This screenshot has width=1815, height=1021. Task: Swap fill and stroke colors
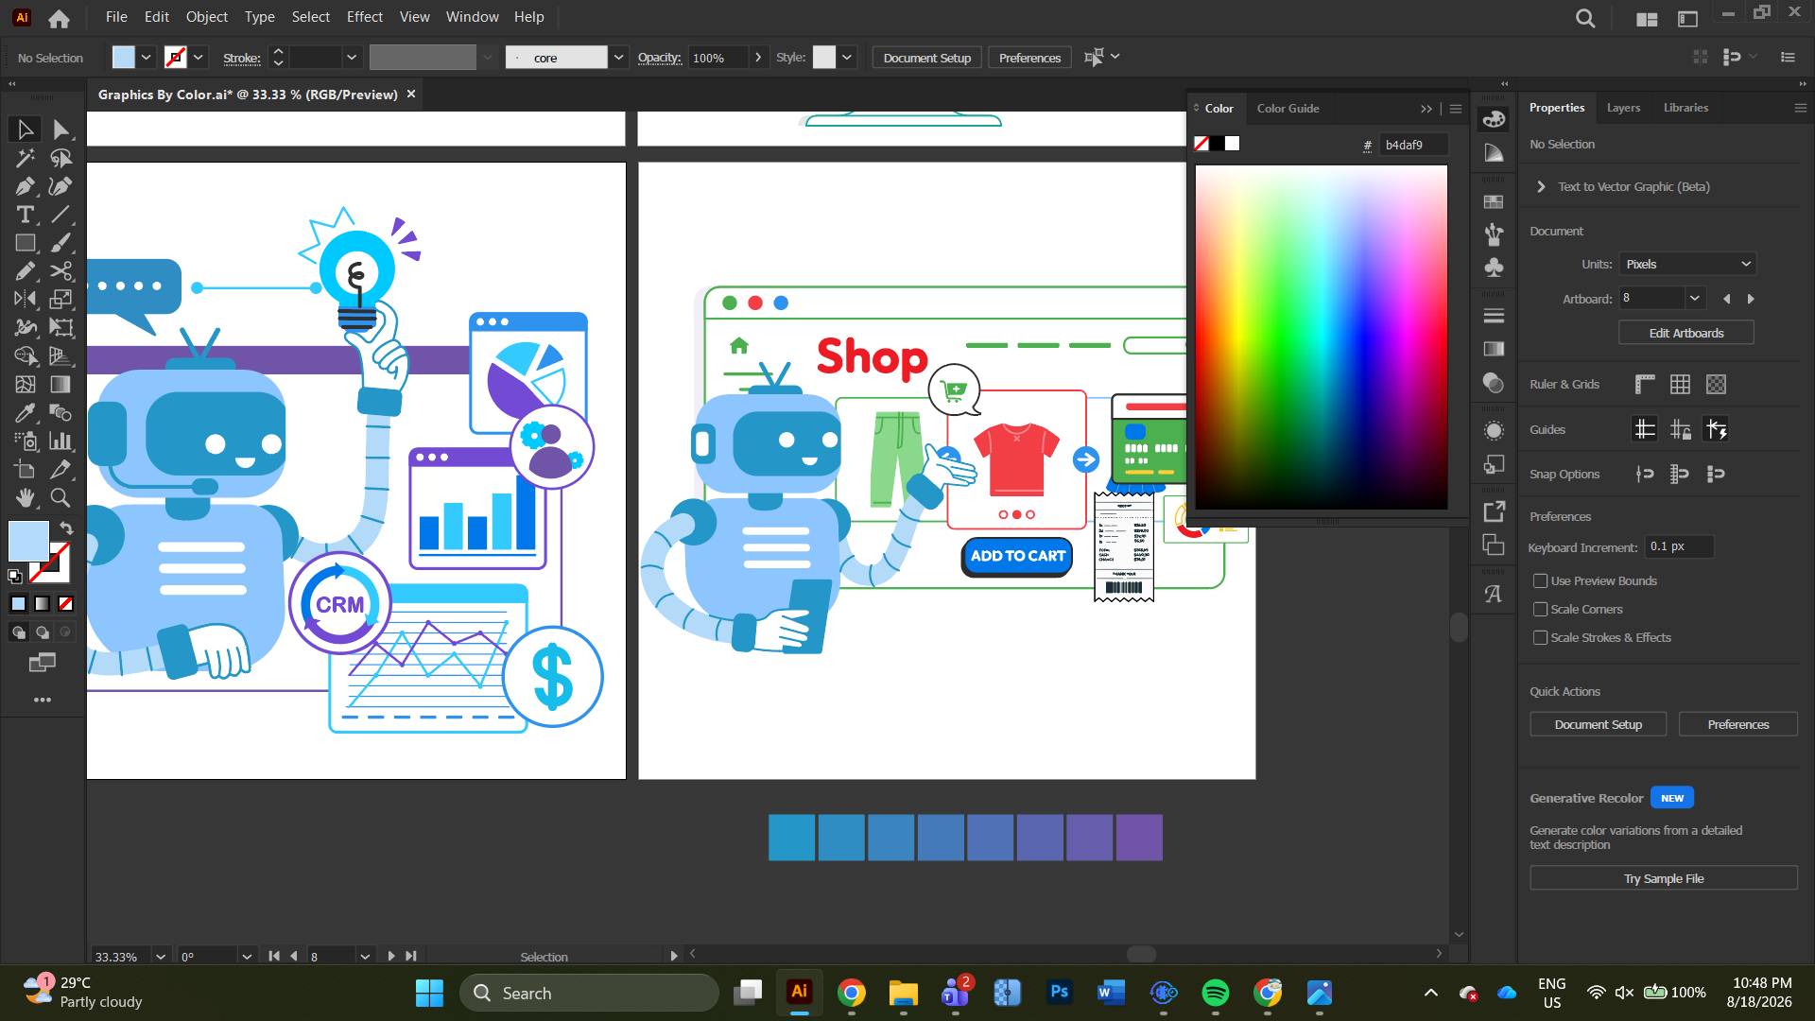pos(66,528)
